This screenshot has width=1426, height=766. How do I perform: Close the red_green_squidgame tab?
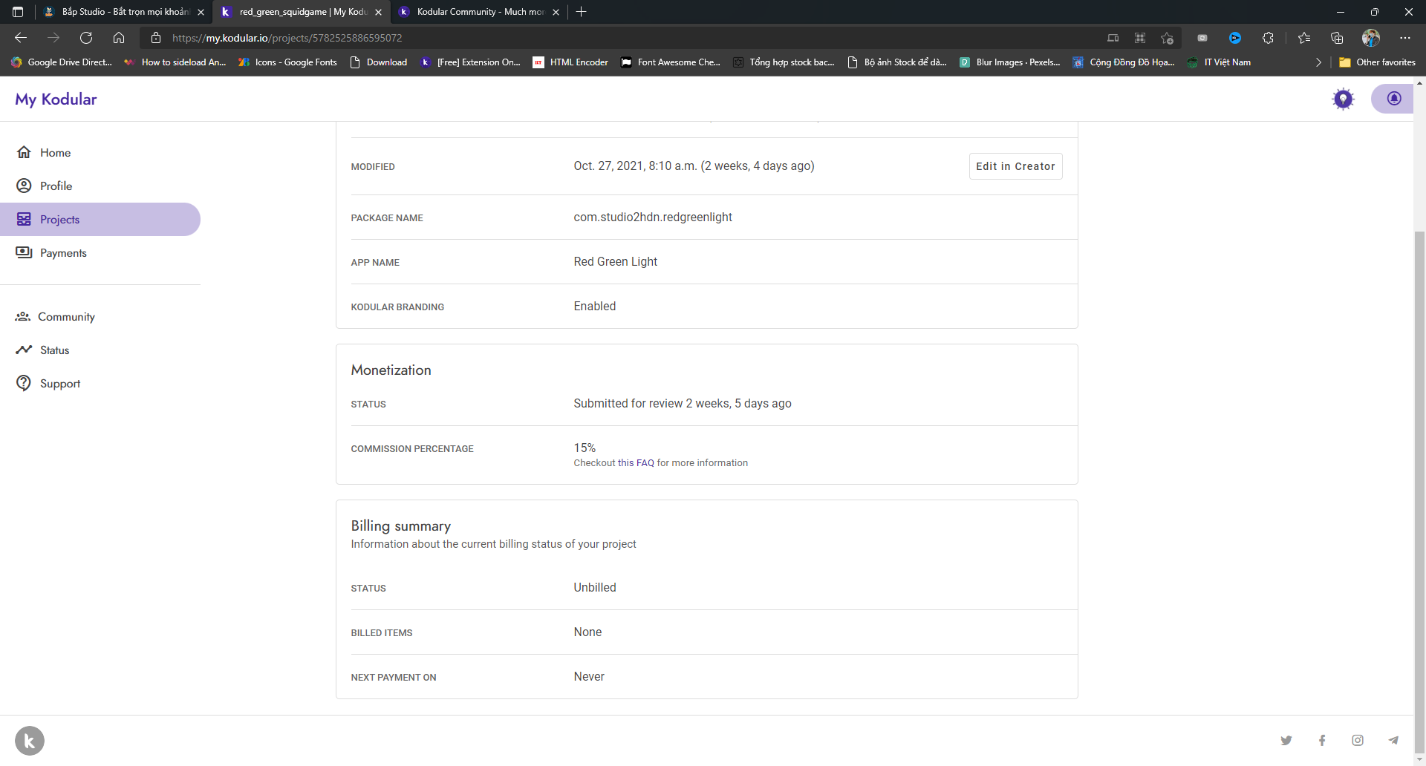coord(378,12)
